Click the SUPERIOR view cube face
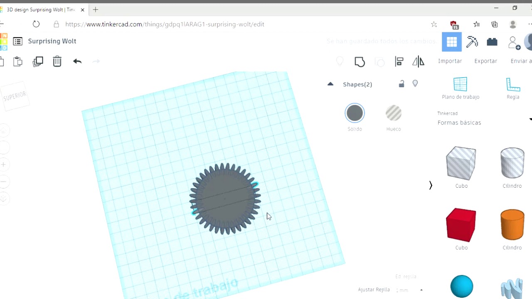The height and width of the screenshot is (299, 532). 15,97
